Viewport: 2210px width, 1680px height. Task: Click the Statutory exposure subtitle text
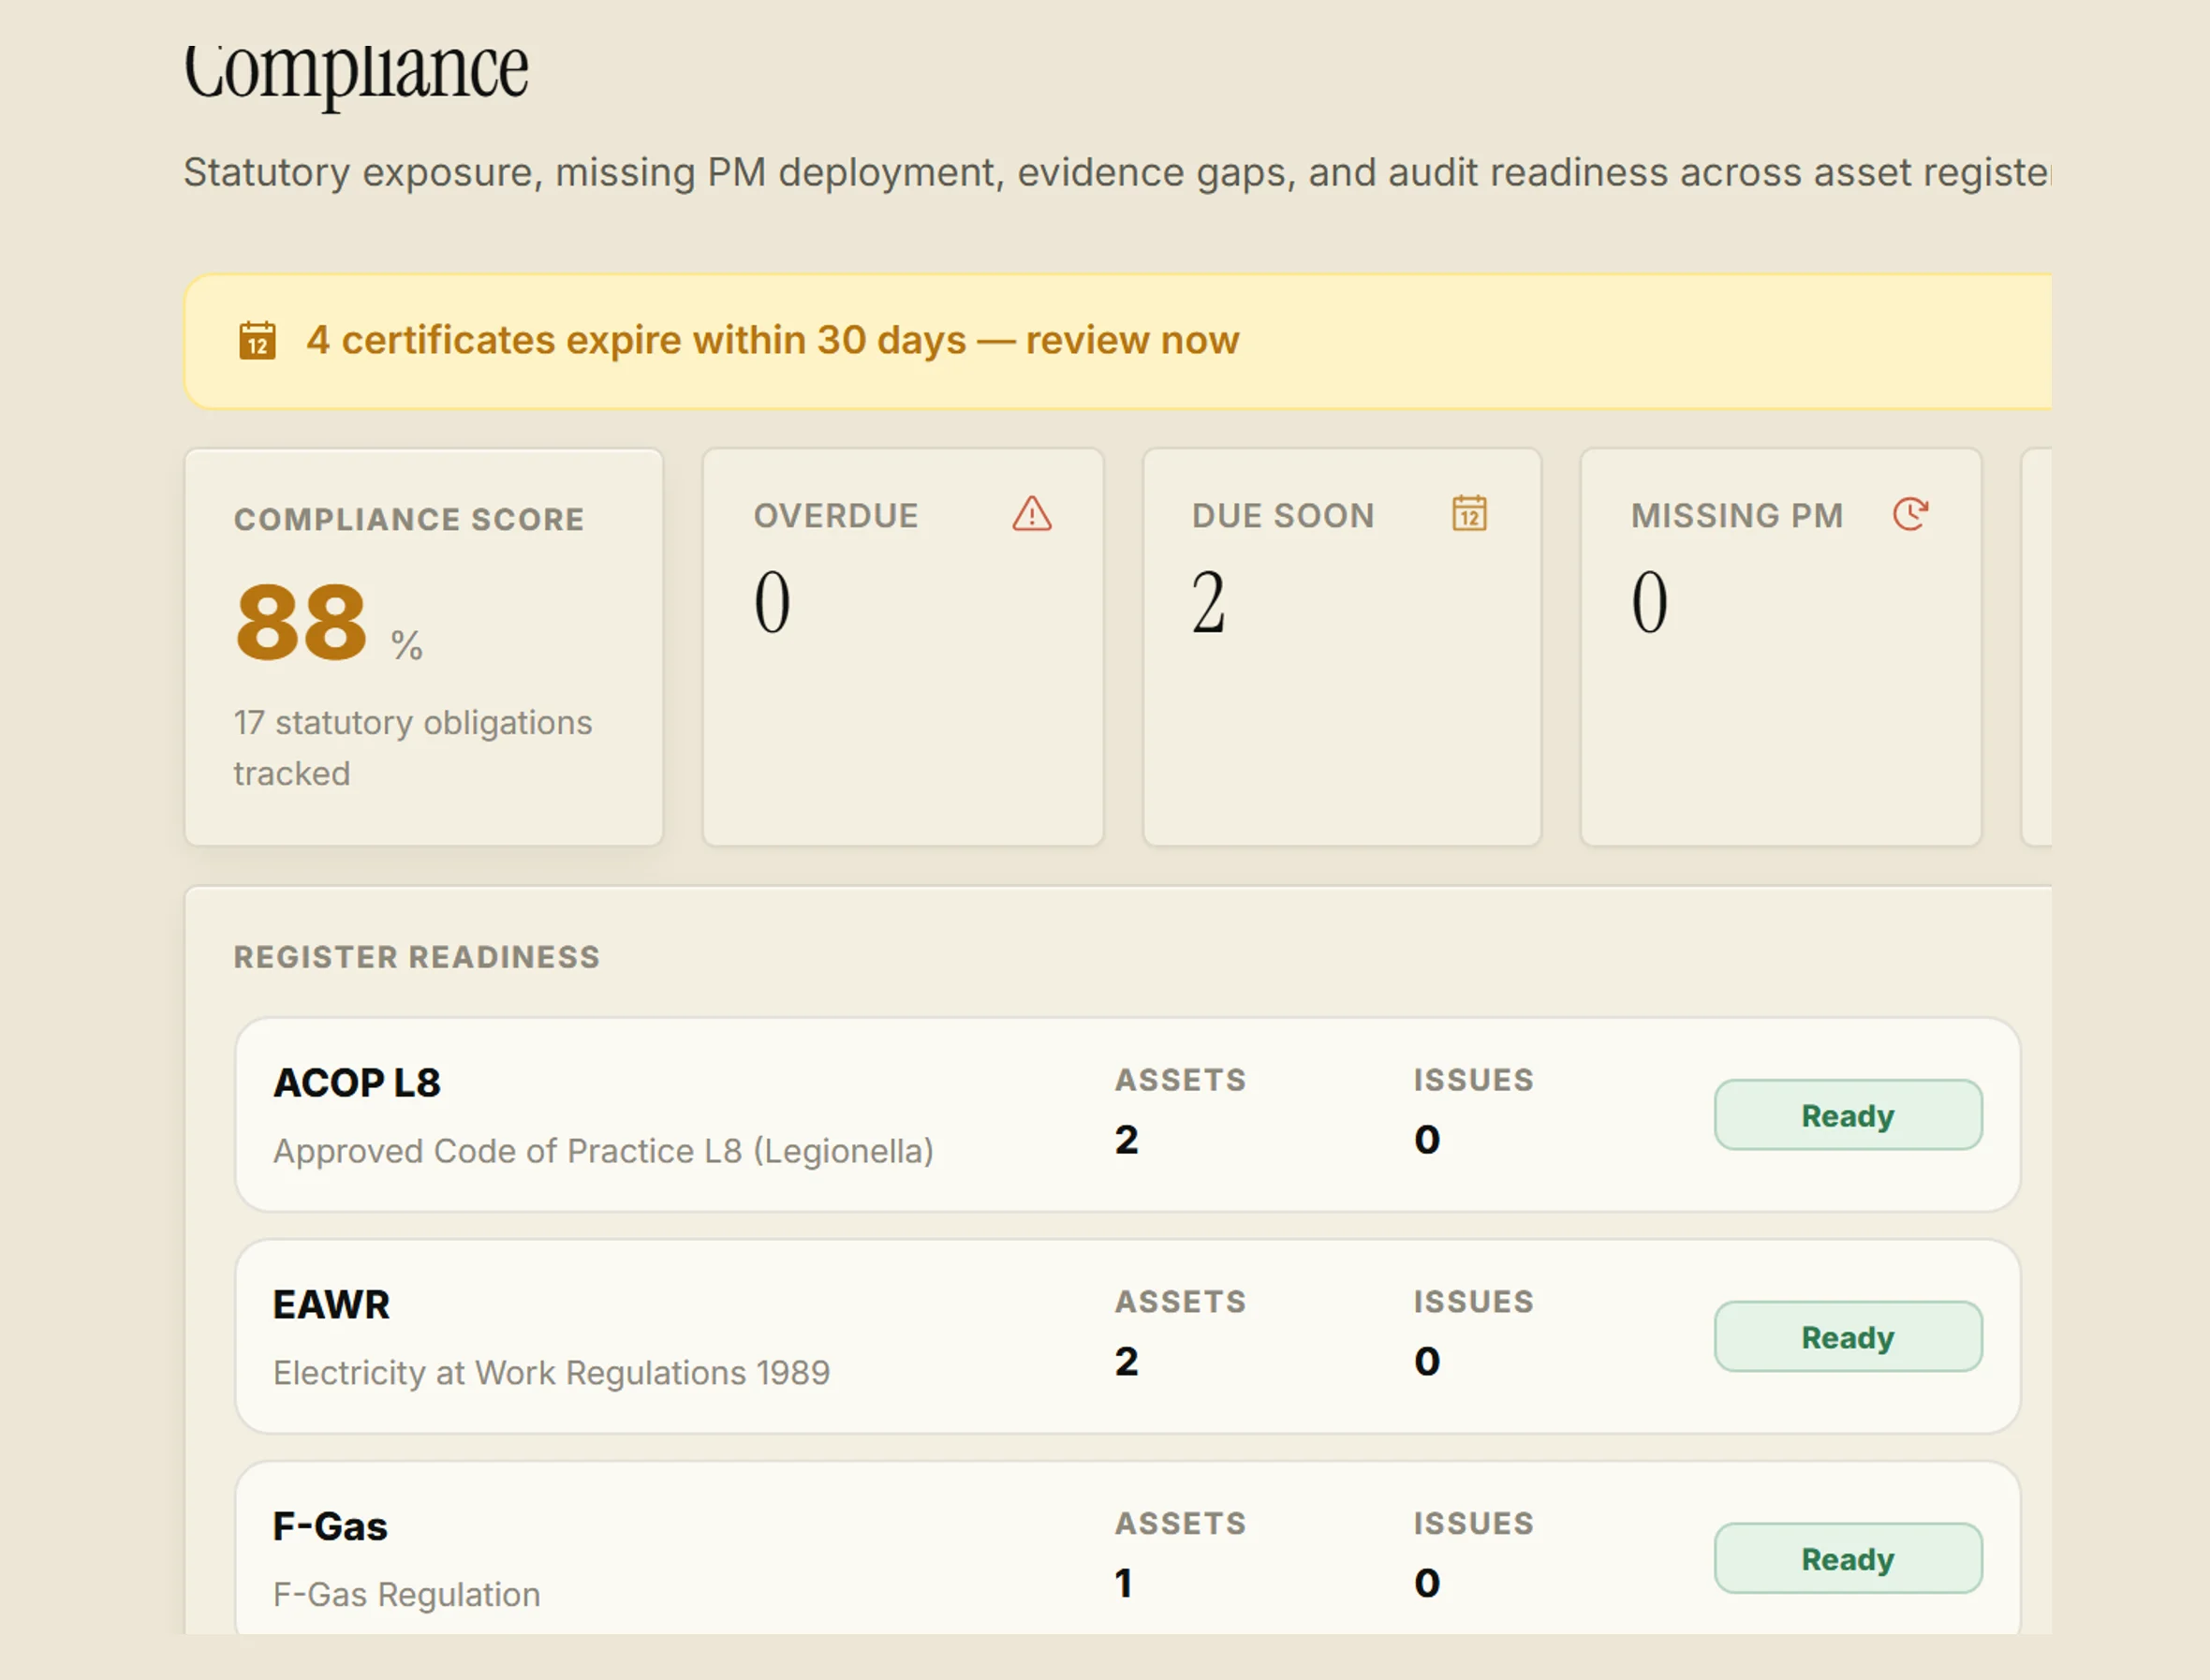[1117, 172]
